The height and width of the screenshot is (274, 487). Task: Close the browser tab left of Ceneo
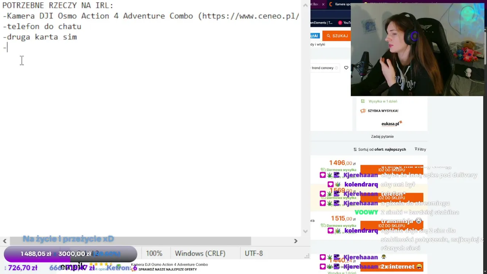tap(323, 4)
